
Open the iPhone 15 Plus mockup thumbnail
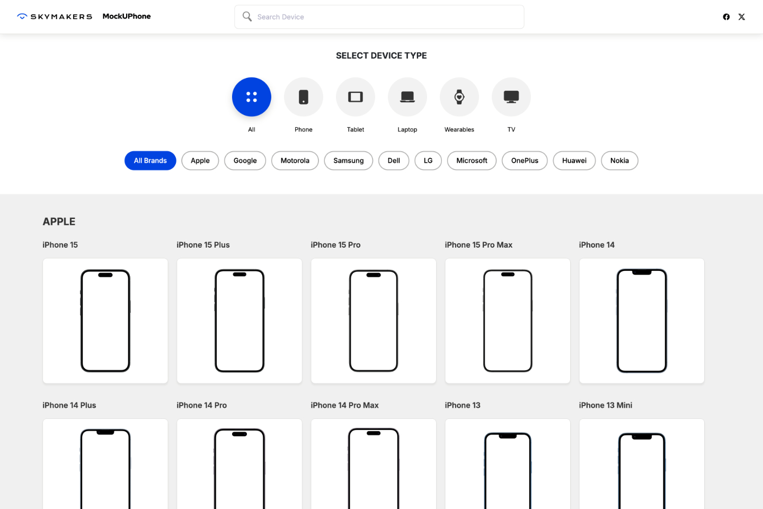[x=239, y=321]
